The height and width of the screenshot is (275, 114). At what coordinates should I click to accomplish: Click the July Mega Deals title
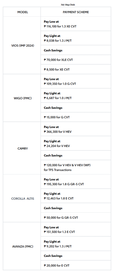pos(68,5)
